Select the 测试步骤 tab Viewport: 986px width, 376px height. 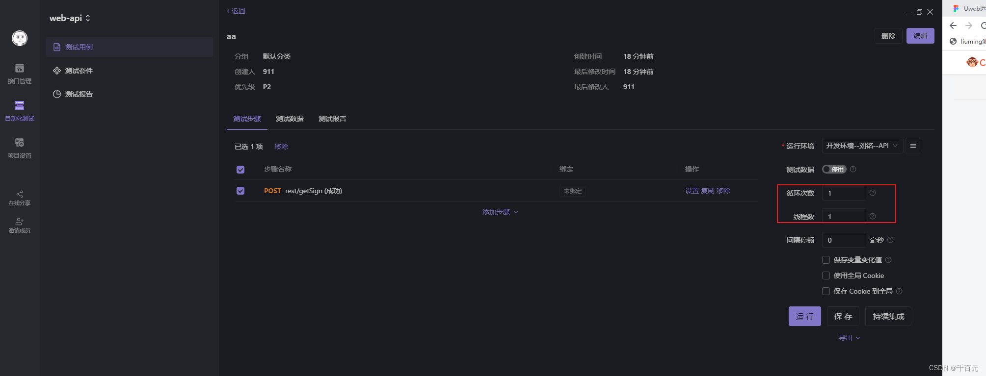pyautogui.click(x=247, y=119)
